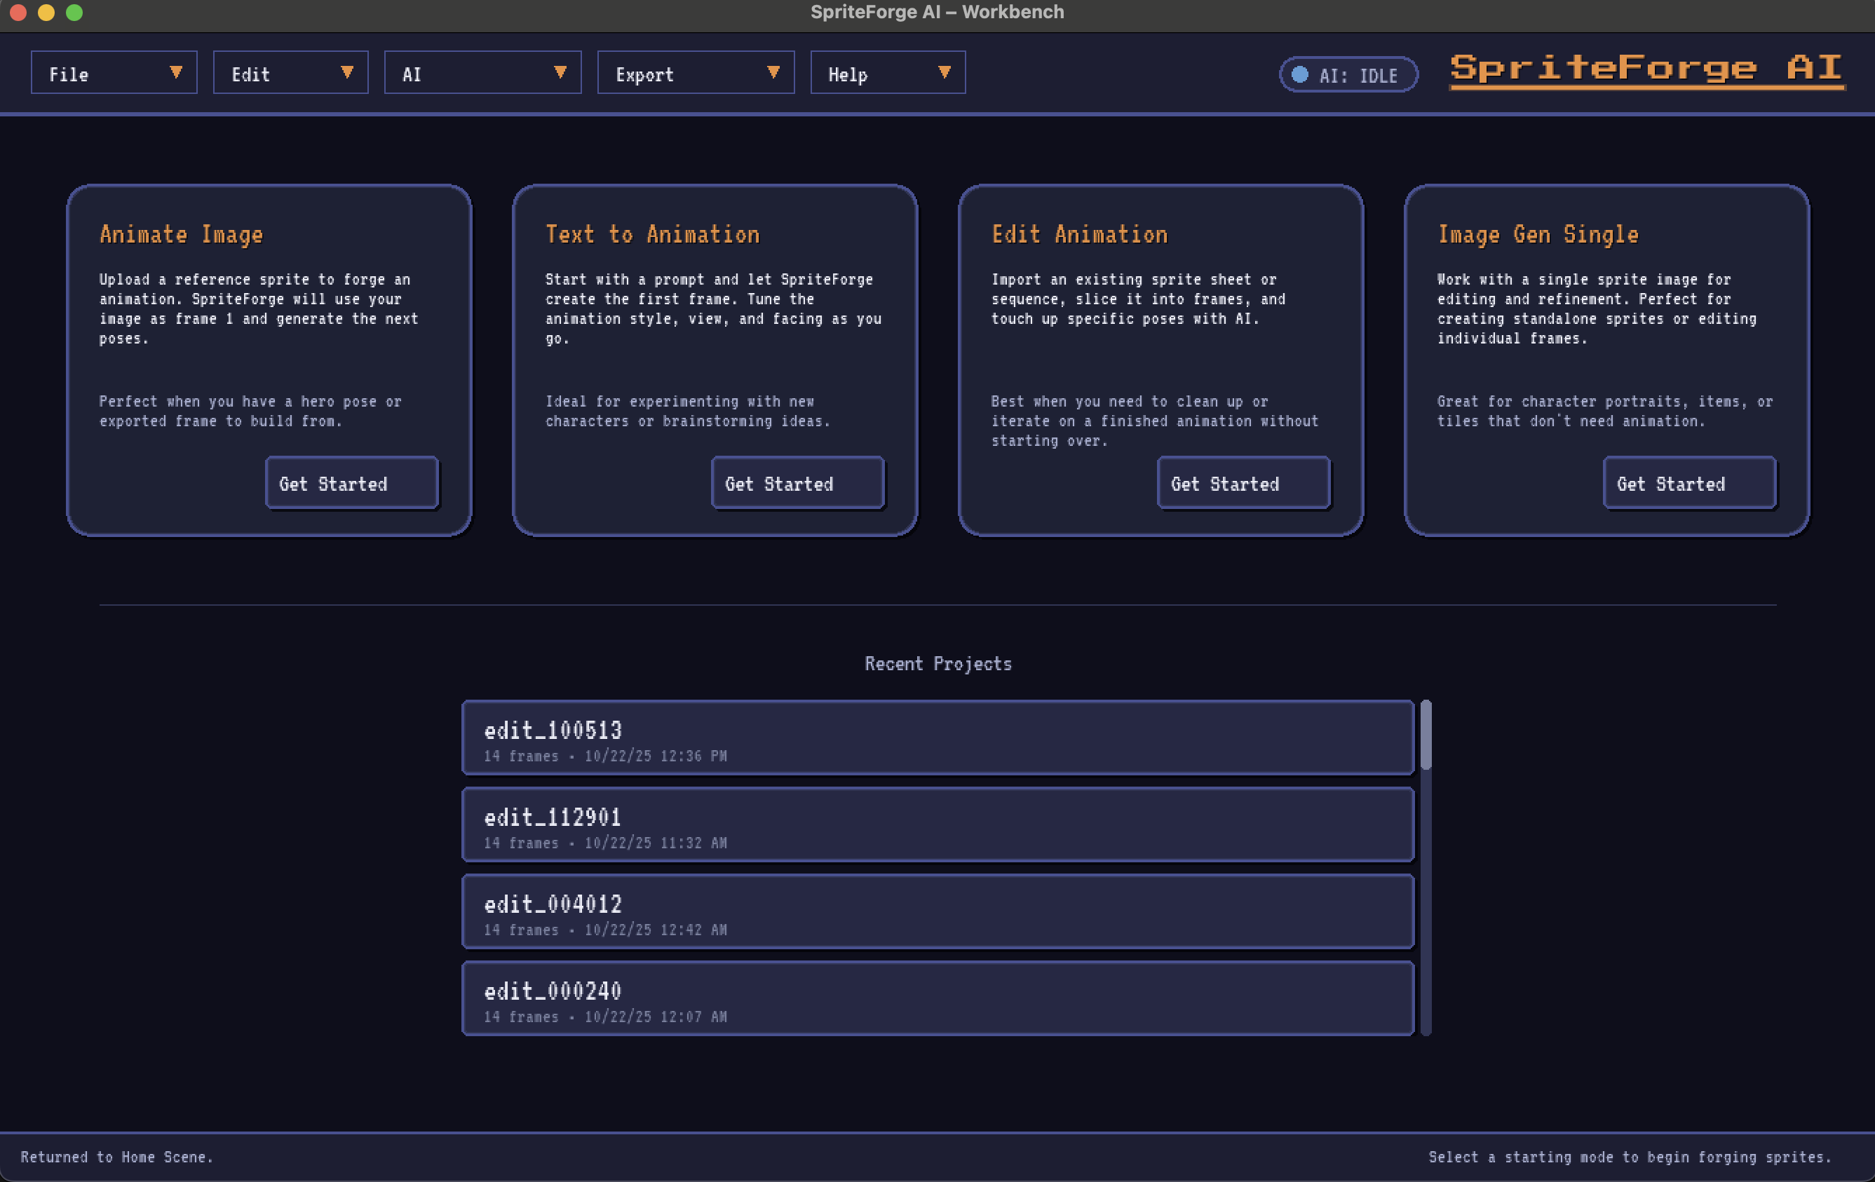This screenshot has height=1182, width=1875.
Task: Click the SpriteForge AI logo
Action: pyautogui.click(x=1646, y=69)
